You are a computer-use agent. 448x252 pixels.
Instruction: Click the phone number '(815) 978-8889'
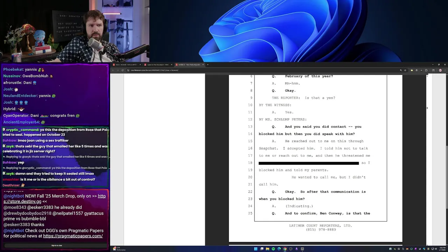(321, 230)
